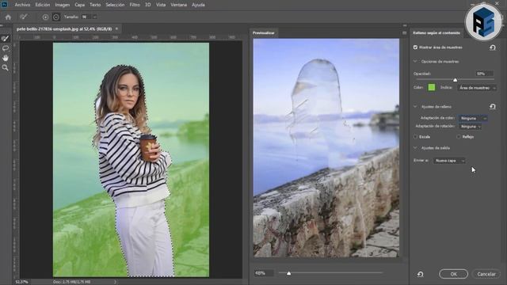Open the Selección menu

pos(115,5)
